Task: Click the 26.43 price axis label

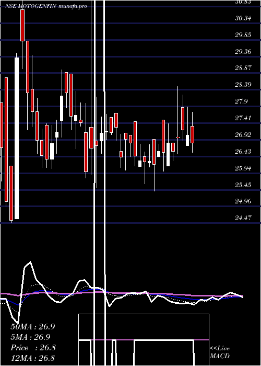Action: [x=243, y=151]
